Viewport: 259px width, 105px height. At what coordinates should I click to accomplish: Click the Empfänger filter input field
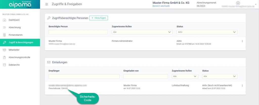click(84, 76)
